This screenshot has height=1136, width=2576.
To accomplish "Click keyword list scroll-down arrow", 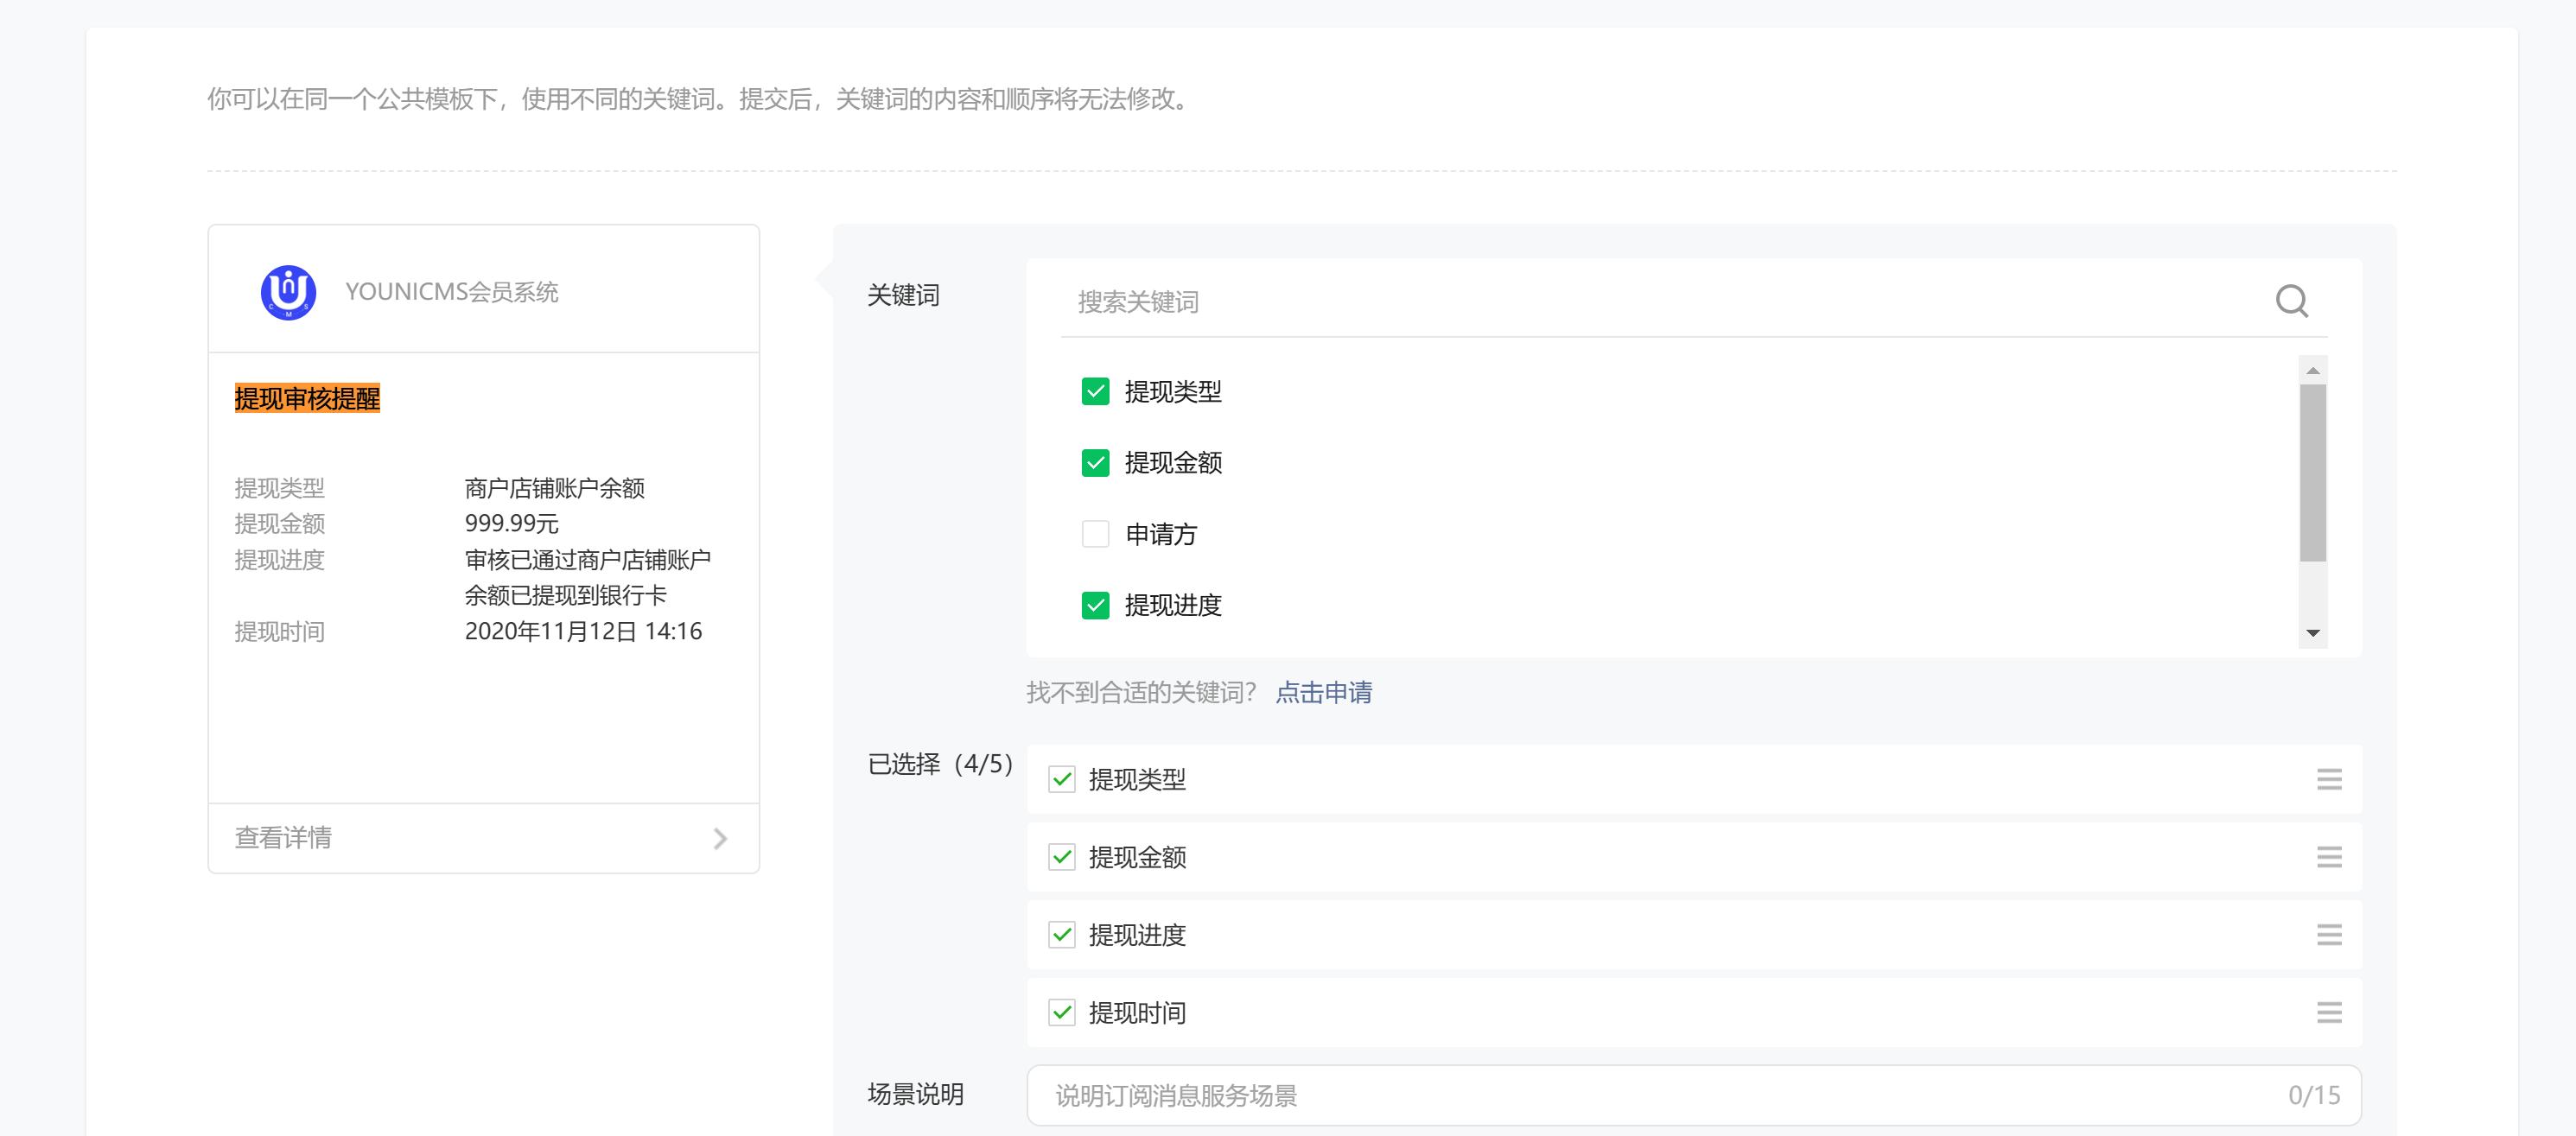I will 2312,633.
